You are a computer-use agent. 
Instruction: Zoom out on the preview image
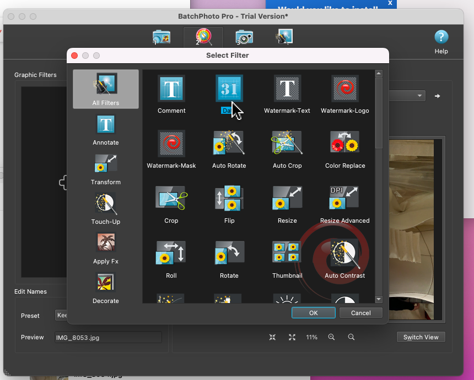[x=351, y=337]
